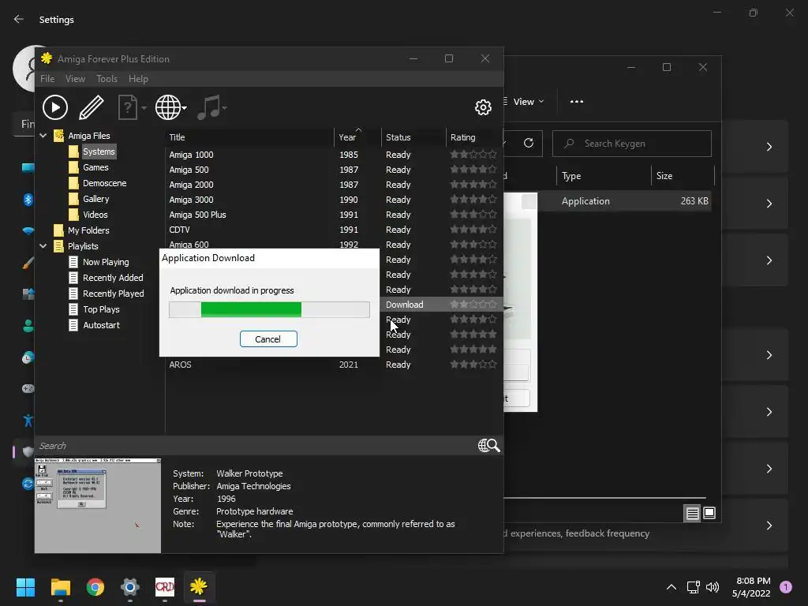The image size is (808, 606).
Task: Select the Demoscene folder
Action: (105, 183)
